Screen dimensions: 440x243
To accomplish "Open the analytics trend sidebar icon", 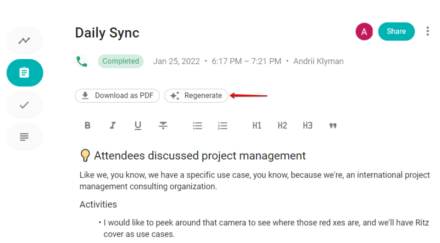I will click(x=24, y=41).
